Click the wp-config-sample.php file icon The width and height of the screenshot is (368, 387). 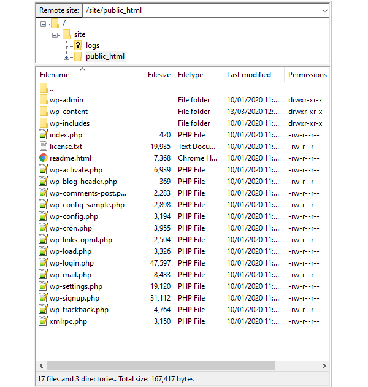pyautogui.click(x=43, y=204)
